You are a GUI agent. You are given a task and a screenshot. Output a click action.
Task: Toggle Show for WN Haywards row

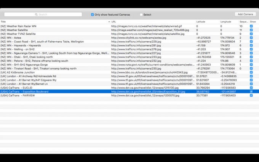click(251, 45)
